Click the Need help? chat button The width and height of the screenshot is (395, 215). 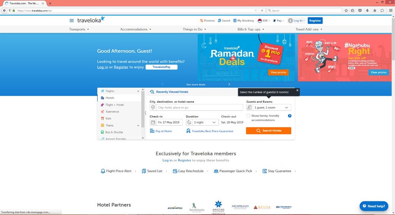pos(374,206)
